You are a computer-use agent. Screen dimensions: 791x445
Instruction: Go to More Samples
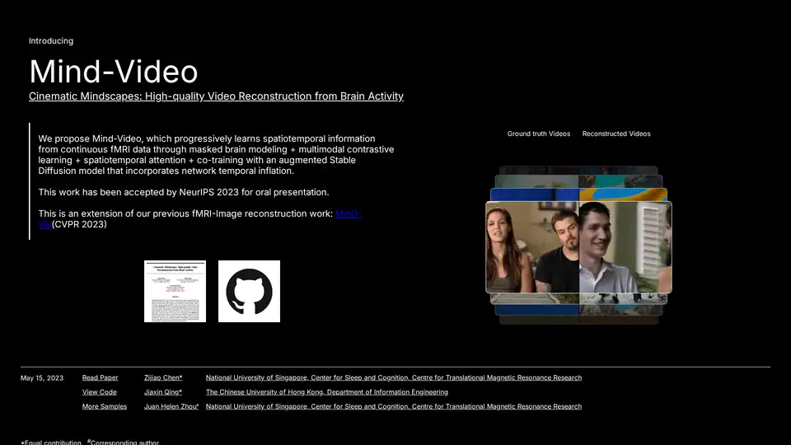click(x=105, y=406)
